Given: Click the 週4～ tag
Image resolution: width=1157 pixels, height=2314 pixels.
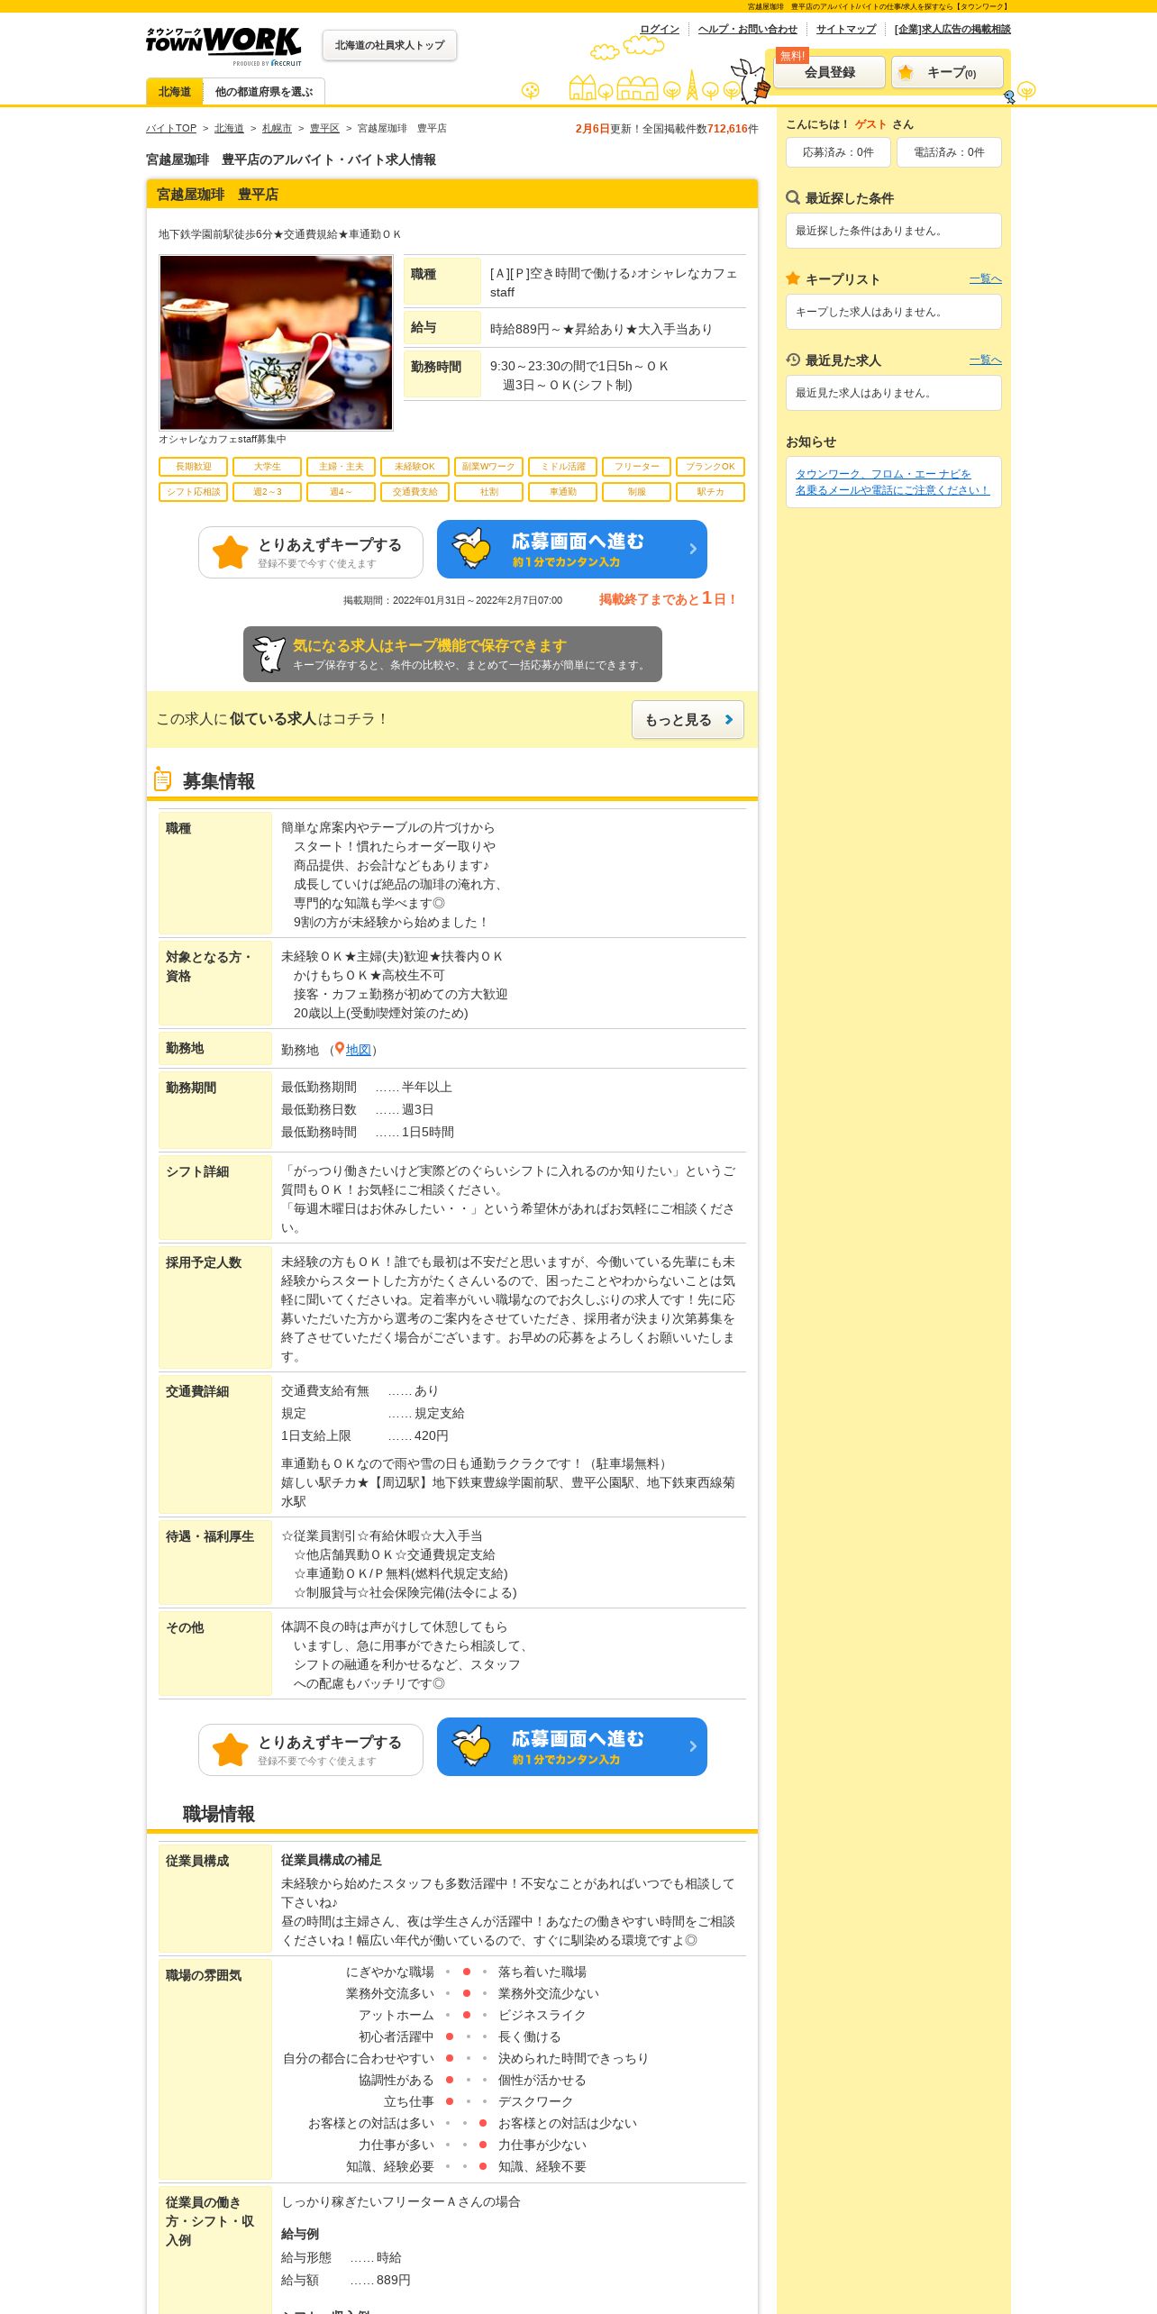Looking at the screenshot, I should 341,492.
